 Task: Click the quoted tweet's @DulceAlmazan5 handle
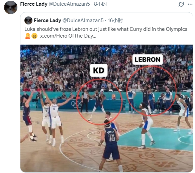[83, 20]
